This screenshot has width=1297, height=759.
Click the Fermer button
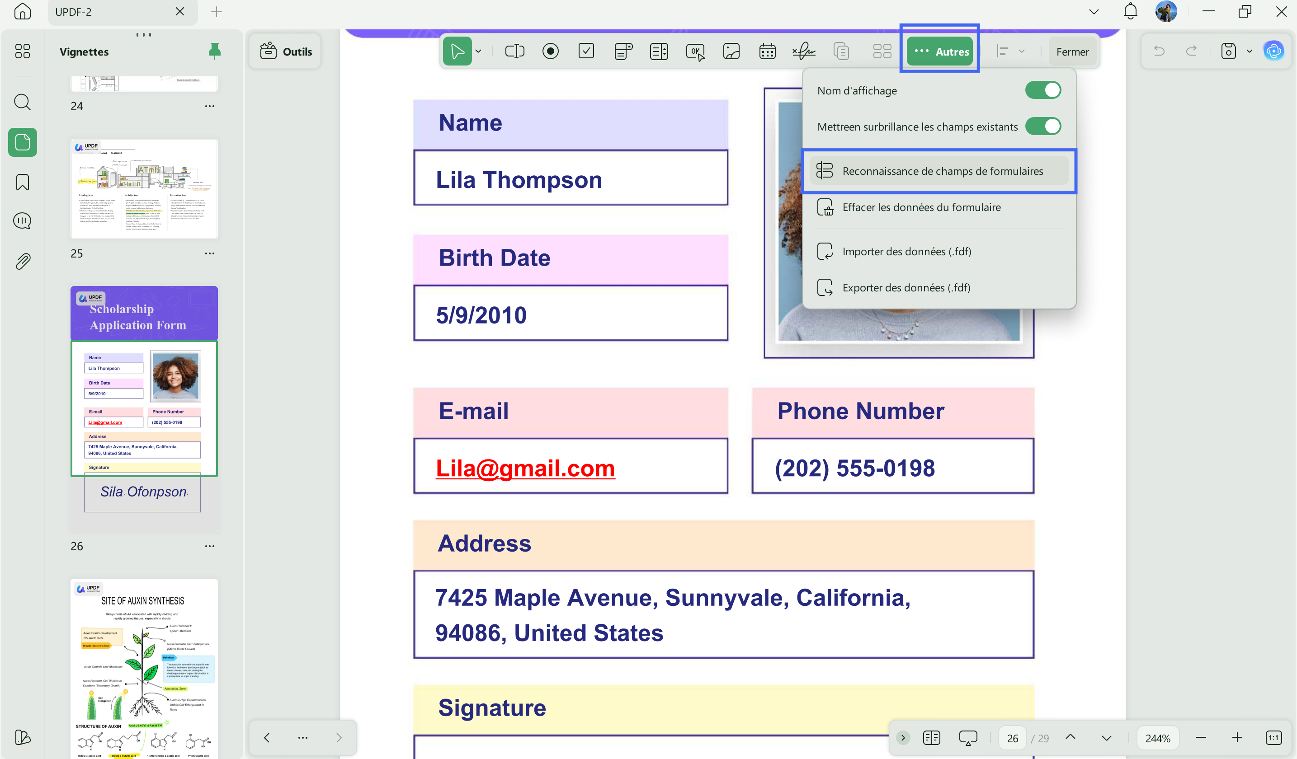1072,51
